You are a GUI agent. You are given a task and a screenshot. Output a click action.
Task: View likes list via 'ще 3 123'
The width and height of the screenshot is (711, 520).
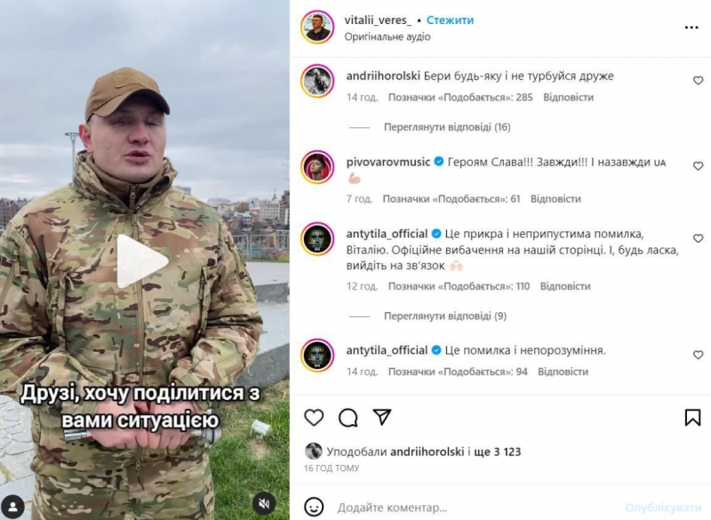497,452
